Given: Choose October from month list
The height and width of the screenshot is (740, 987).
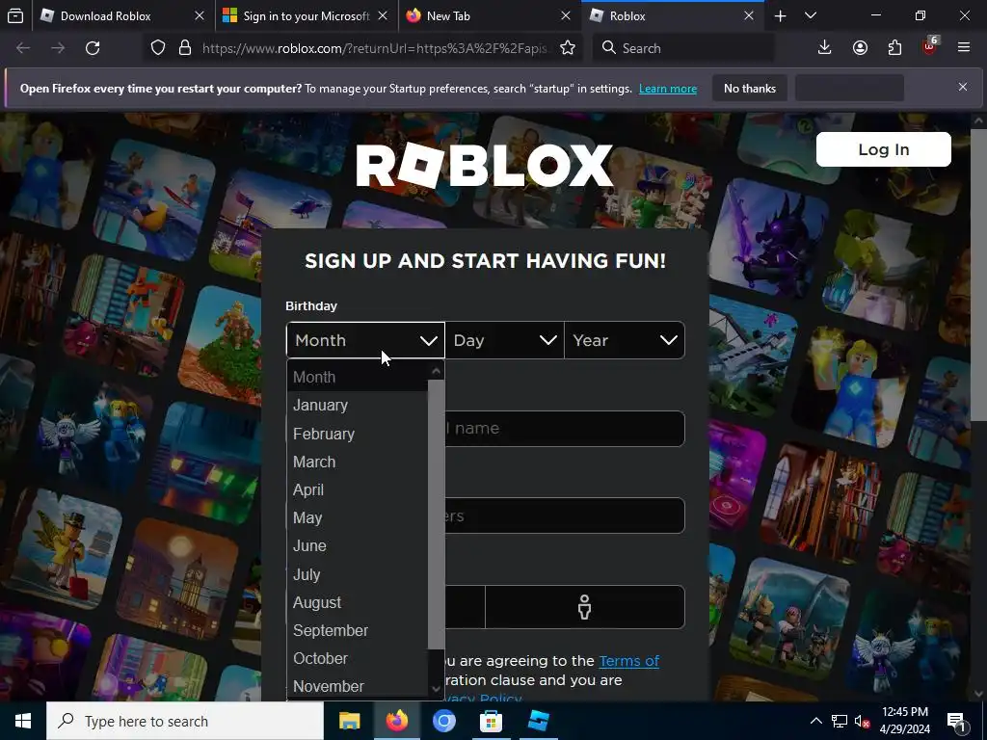Looking at the screenshot, I should pyautogui.click(x=358, y=658).
